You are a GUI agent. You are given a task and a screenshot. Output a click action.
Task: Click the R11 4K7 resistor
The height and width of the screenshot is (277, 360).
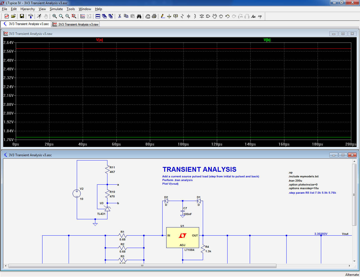pyautogui.click(x=107, y=169)
